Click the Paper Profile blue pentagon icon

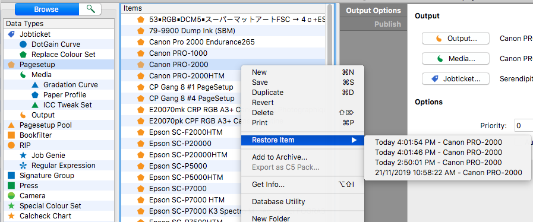point(35,95)
